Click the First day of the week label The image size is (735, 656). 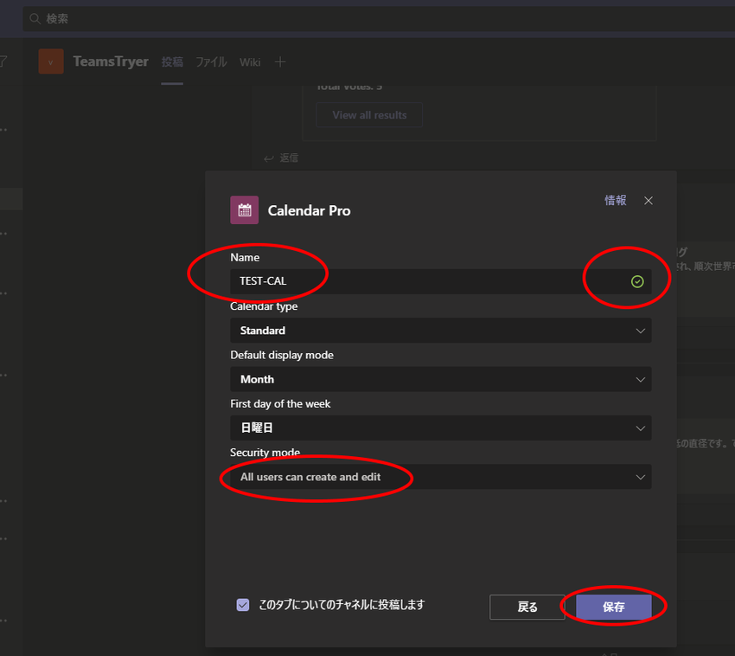coord(280,404)
